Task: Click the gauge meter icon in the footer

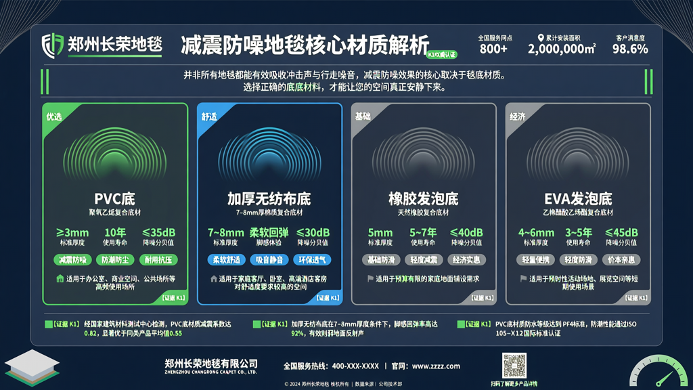Action: click(658, 372)
